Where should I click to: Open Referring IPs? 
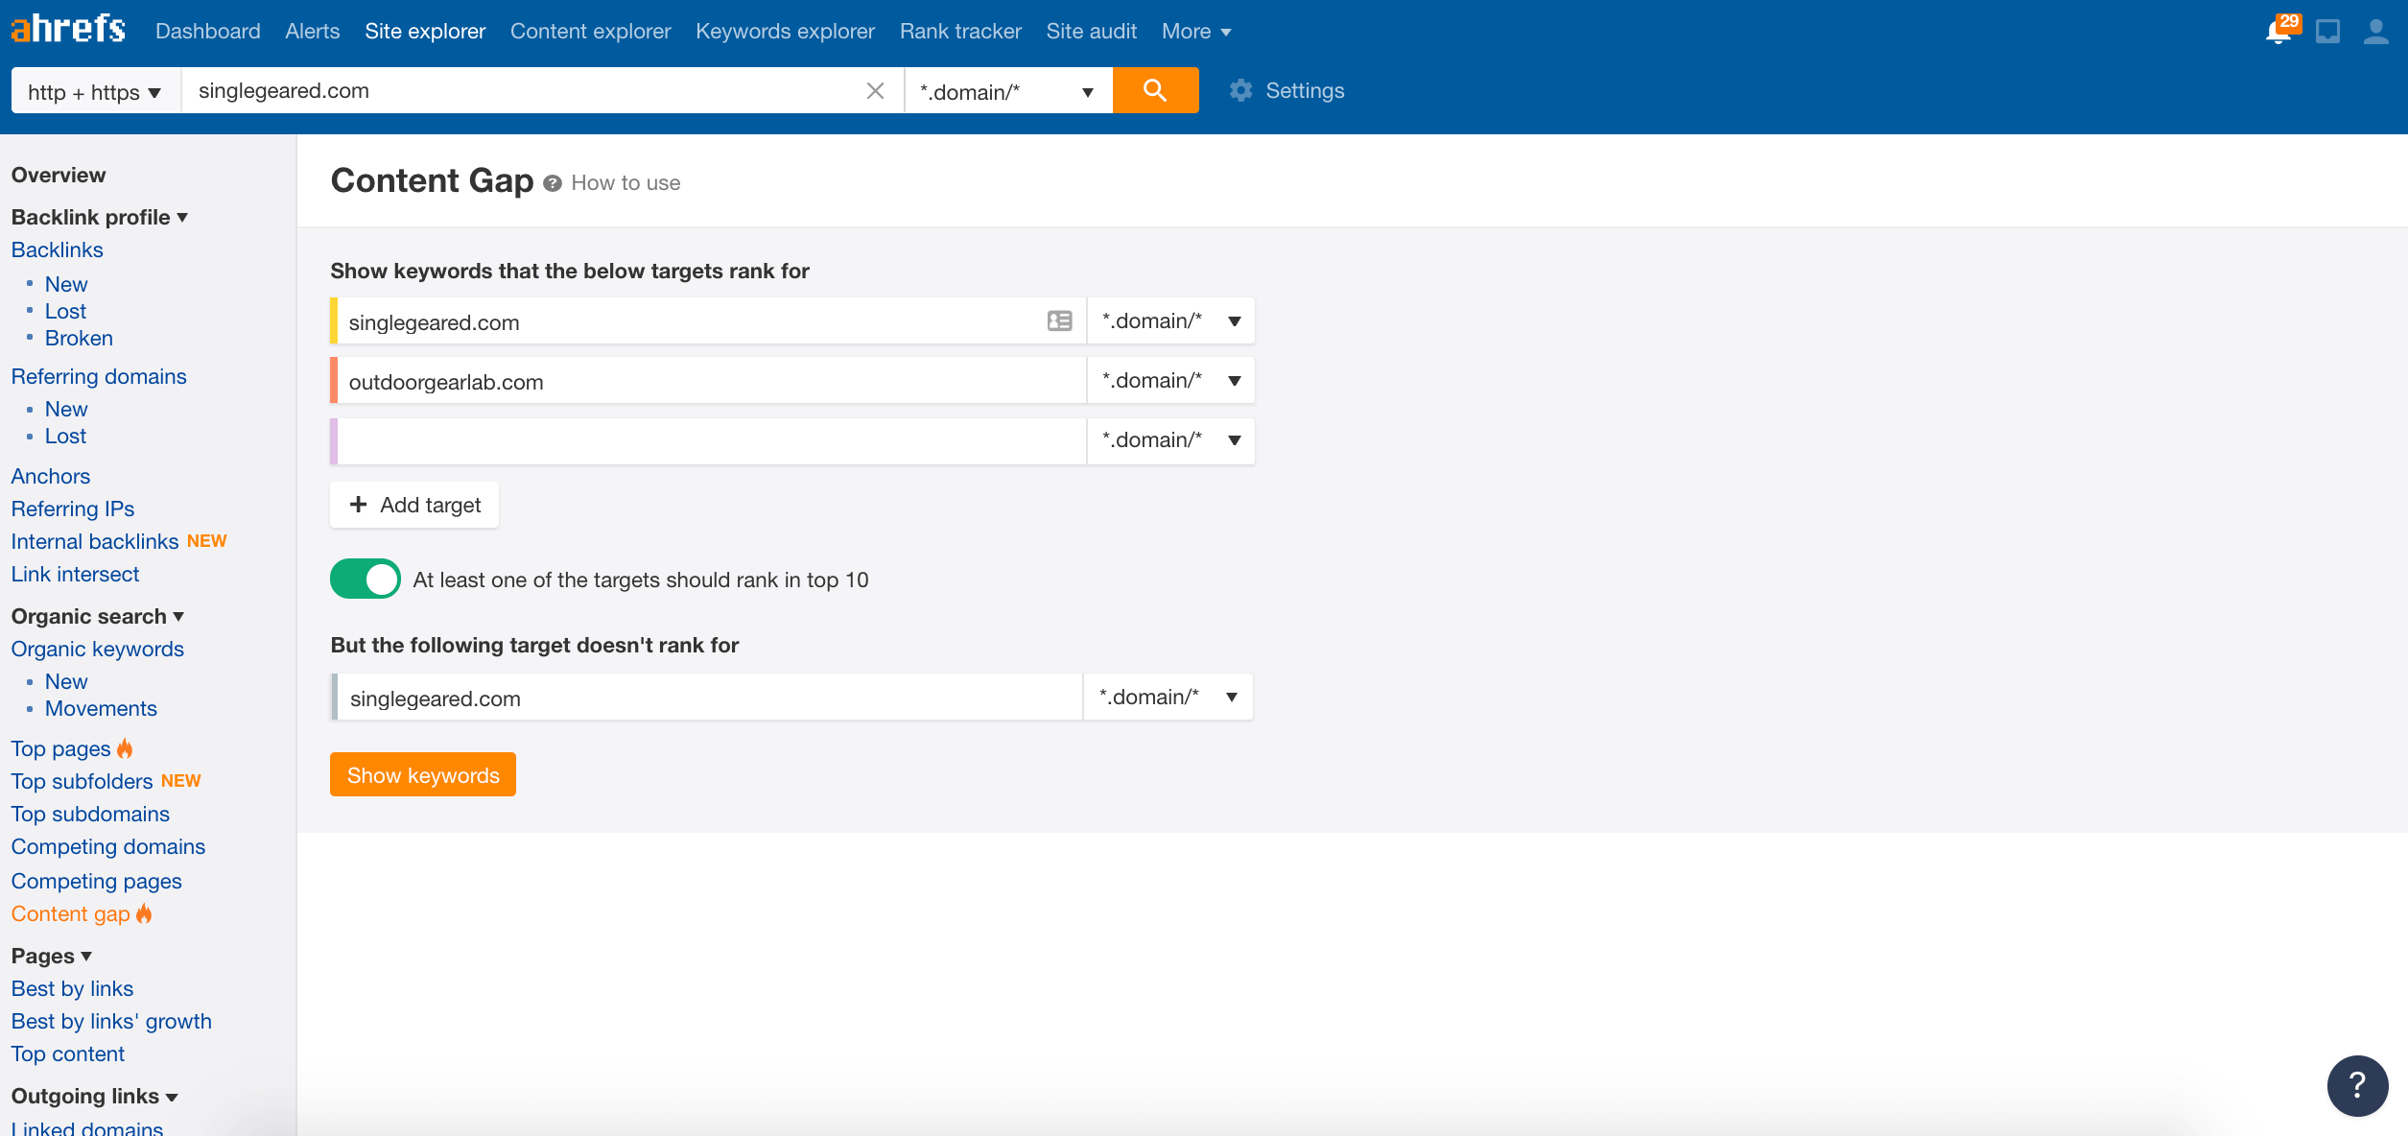point(73,509)
